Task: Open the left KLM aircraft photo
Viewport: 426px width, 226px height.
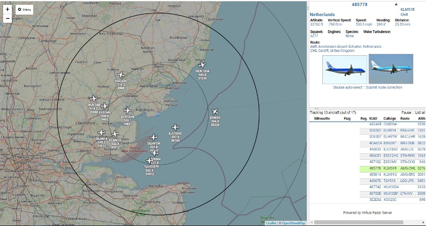Action: pyautogui.click(x=345, y=70)
